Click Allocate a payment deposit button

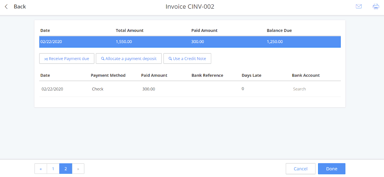129,58
